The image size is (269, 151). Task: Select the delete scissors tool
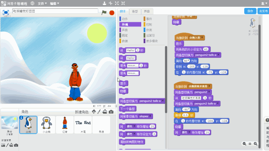pos(111,3)
